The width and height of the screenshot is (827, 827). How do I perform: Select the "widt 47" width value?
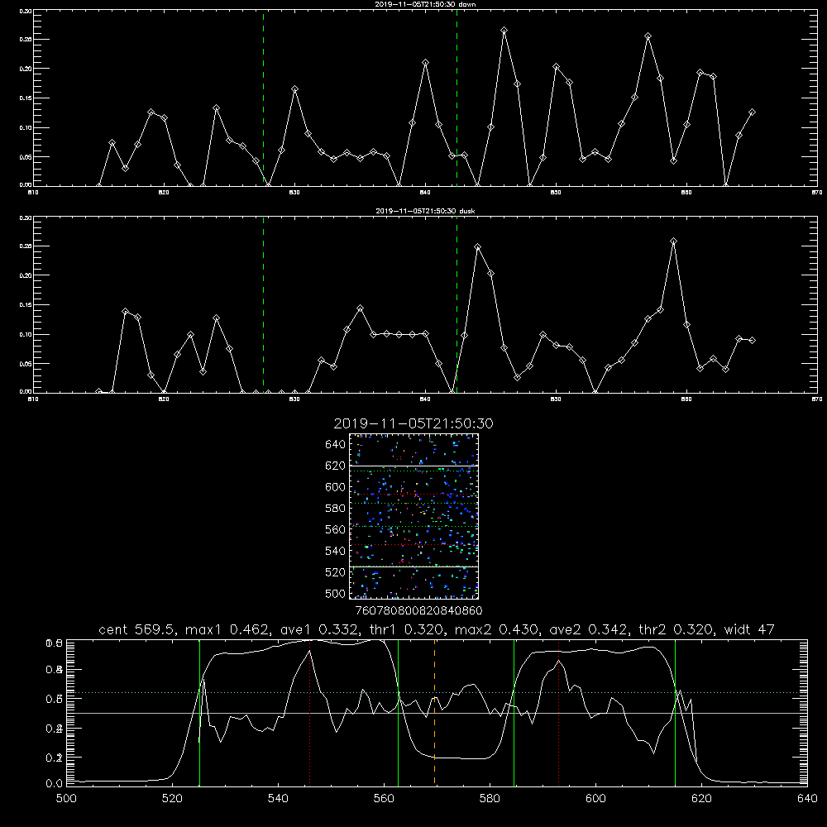pyautogui.click(x=749, y=629)
